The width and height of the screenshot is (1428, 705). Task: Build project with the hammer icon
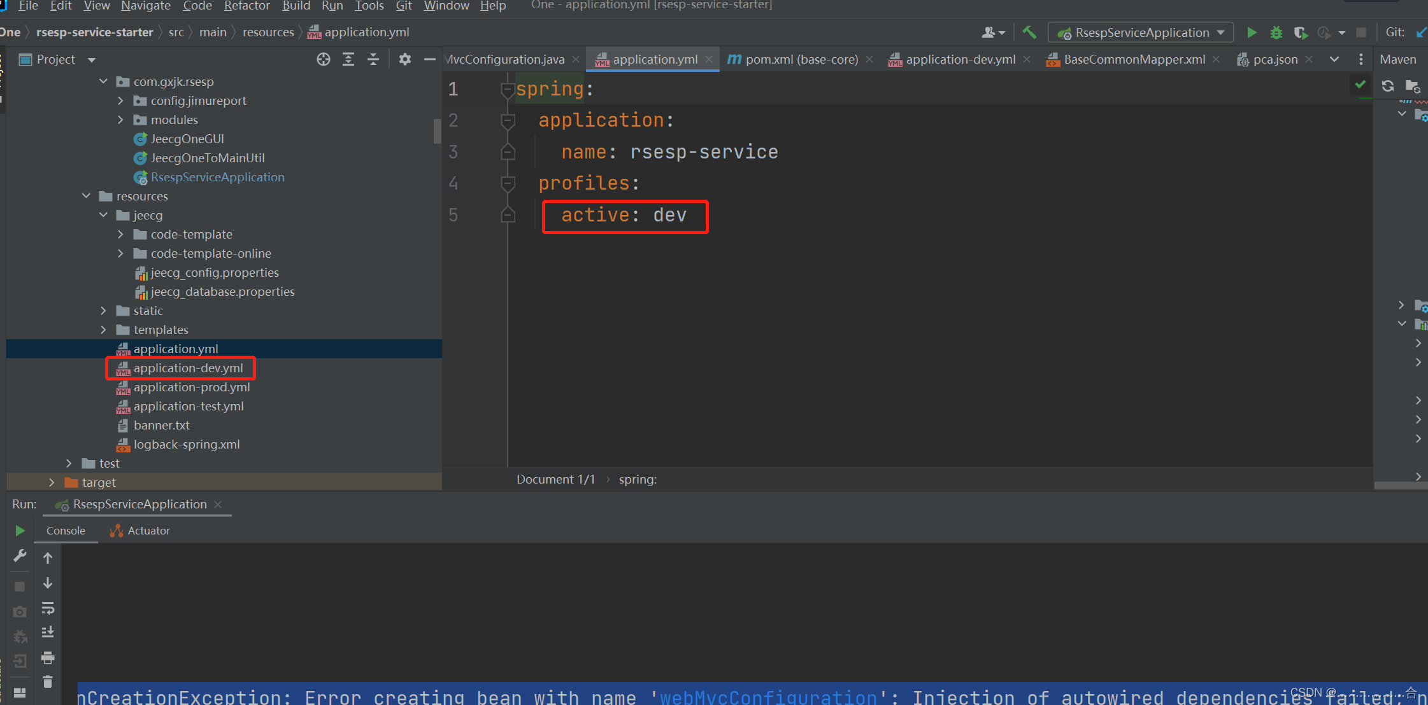[1029, 32]
